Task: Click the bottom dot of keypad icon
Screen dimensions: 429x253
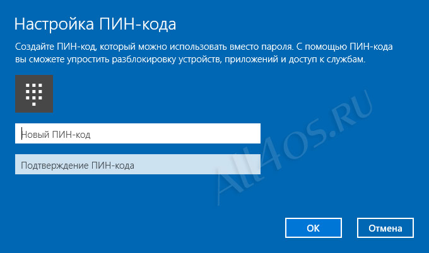Action: [34, 104]
